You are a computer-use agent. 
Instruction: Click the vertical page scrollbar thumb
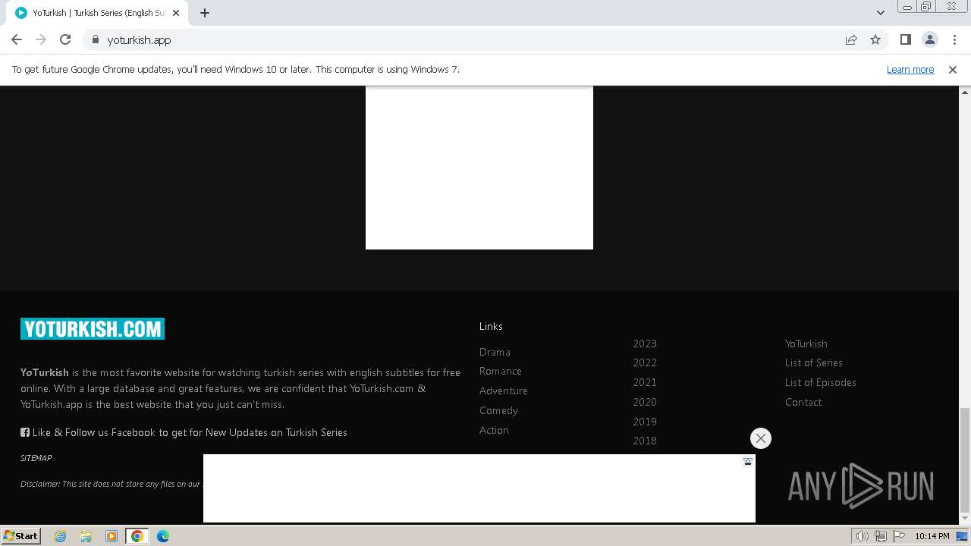(x=965, y=460)
